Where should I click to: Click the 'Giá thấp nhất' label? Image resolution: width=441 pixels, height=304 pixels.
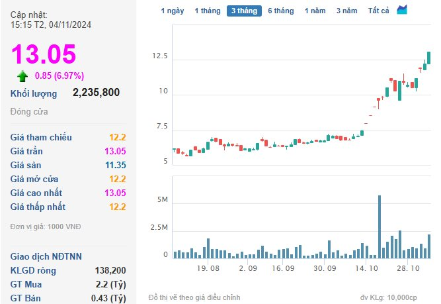tap(38, 207)
